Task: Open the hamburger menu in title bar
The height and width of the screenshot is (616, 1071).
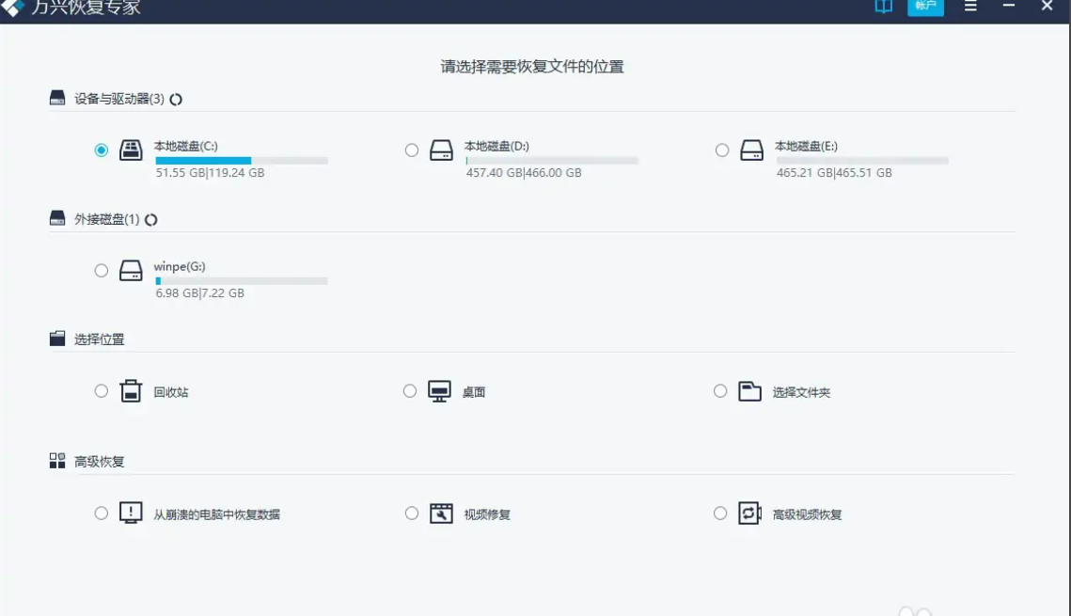Action: point(971,7)
